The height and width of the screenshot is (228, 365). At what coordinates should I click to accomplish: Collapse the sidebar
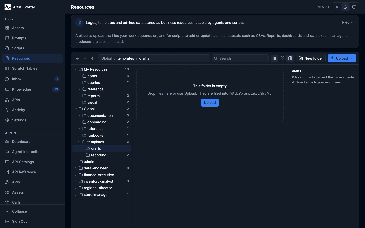click(32, 211)
